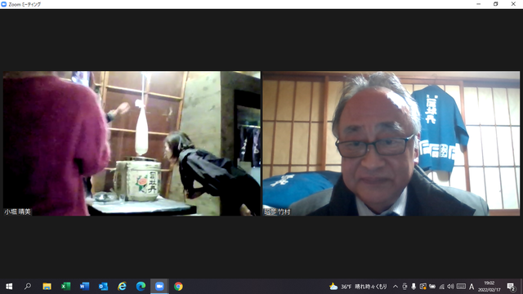The height and width of the screenshot is (294, 523).
Task: Open the network signal tray icon
Action: coord(441,287)
